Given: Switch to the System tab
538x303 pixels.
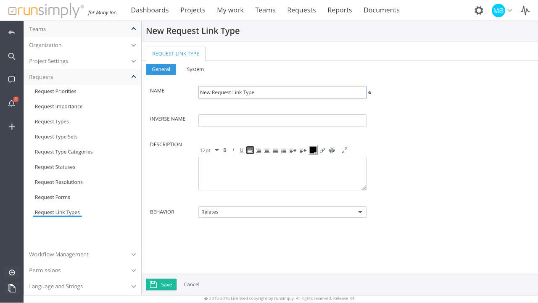Looking at the screenshot, I should [195, 69].
